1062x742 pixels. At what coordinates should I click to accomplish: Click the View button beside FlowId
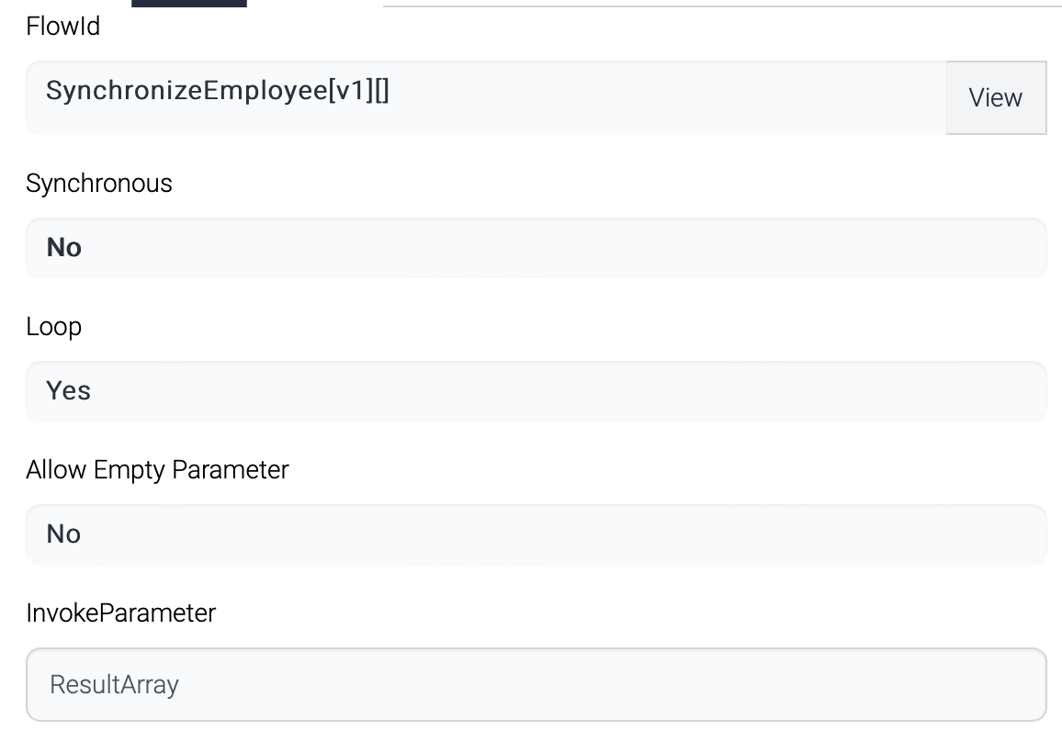click(x=995, y=97)
